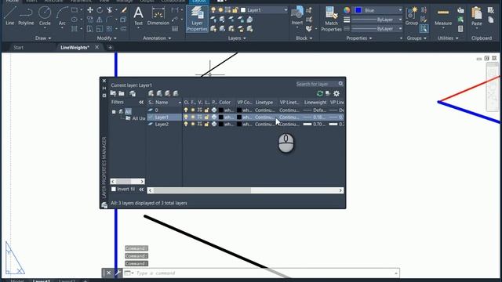Click the Set Current layer icon

176,93
